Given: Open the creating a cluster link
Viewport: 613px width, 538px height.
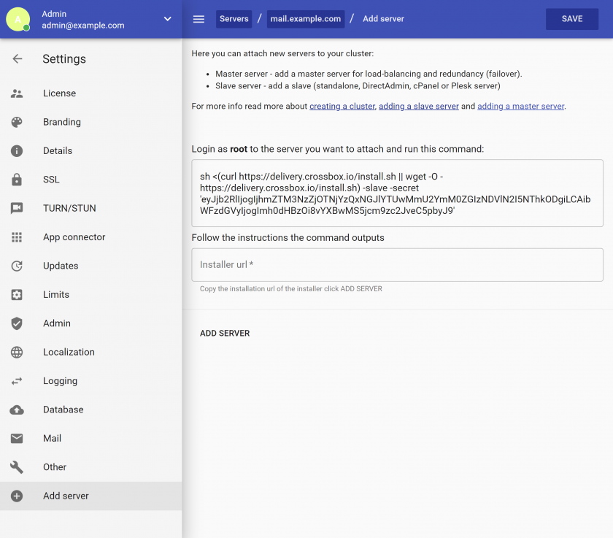Looking at the screenshot, I should click(342, 107).
